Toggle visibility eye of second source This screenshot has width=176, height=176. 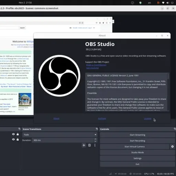pyautogui.click(x=13, y=139)
